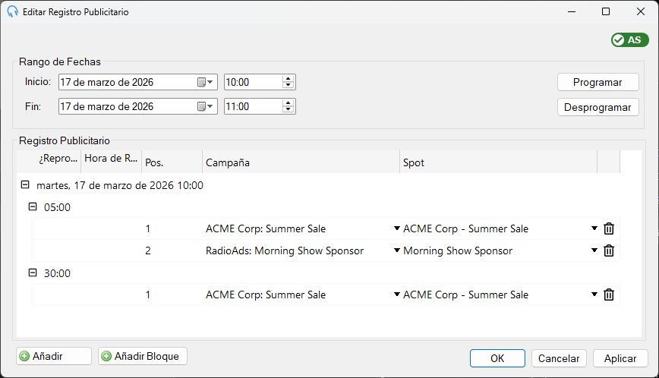Increase the Inicio time 10:00 spinner

click(x=289, y=79)
